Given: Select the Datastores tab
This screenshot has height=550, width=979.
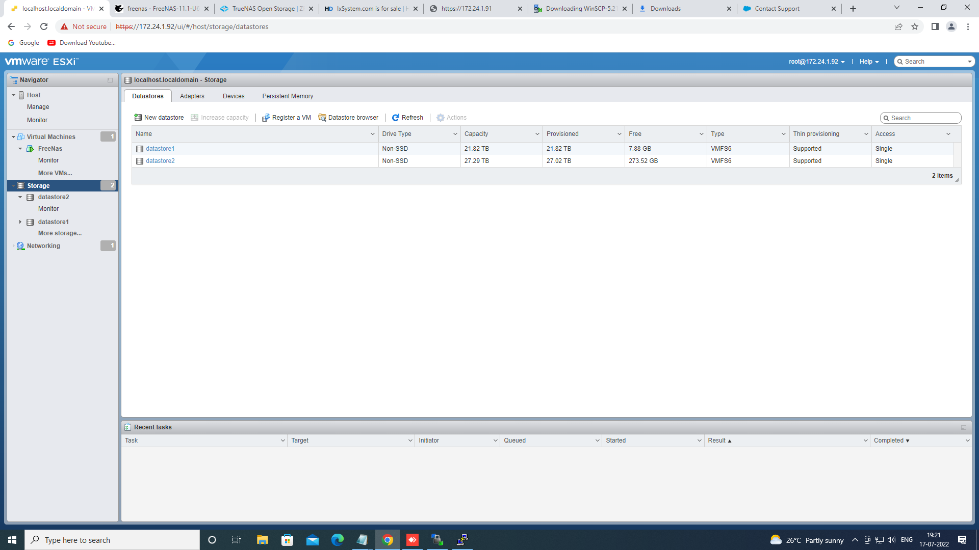Looking at the screenshot, I should click(x=148, y=96).
